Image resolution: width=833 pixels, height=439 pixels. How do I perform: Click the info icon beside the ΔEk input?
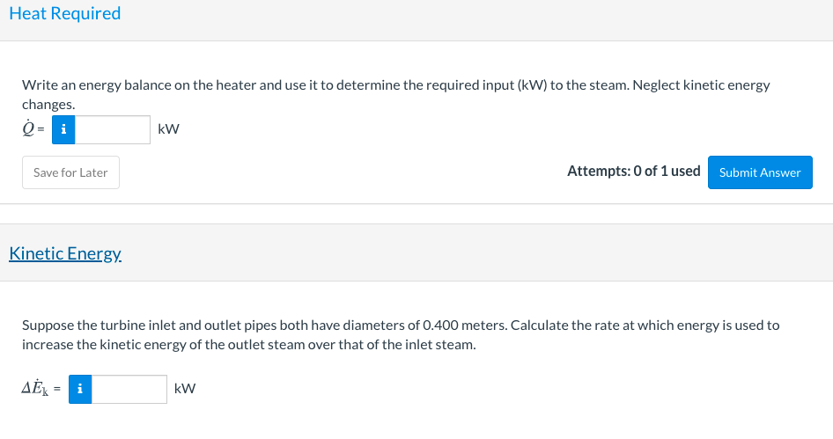(x=80, y=389)
